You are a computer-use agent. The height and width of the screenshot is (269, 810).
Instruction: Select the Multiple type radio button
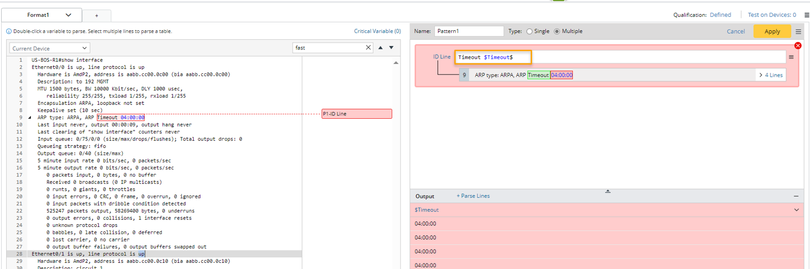(x=557, y=31)
